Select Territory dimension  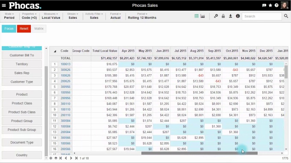[x=22, y=64]
